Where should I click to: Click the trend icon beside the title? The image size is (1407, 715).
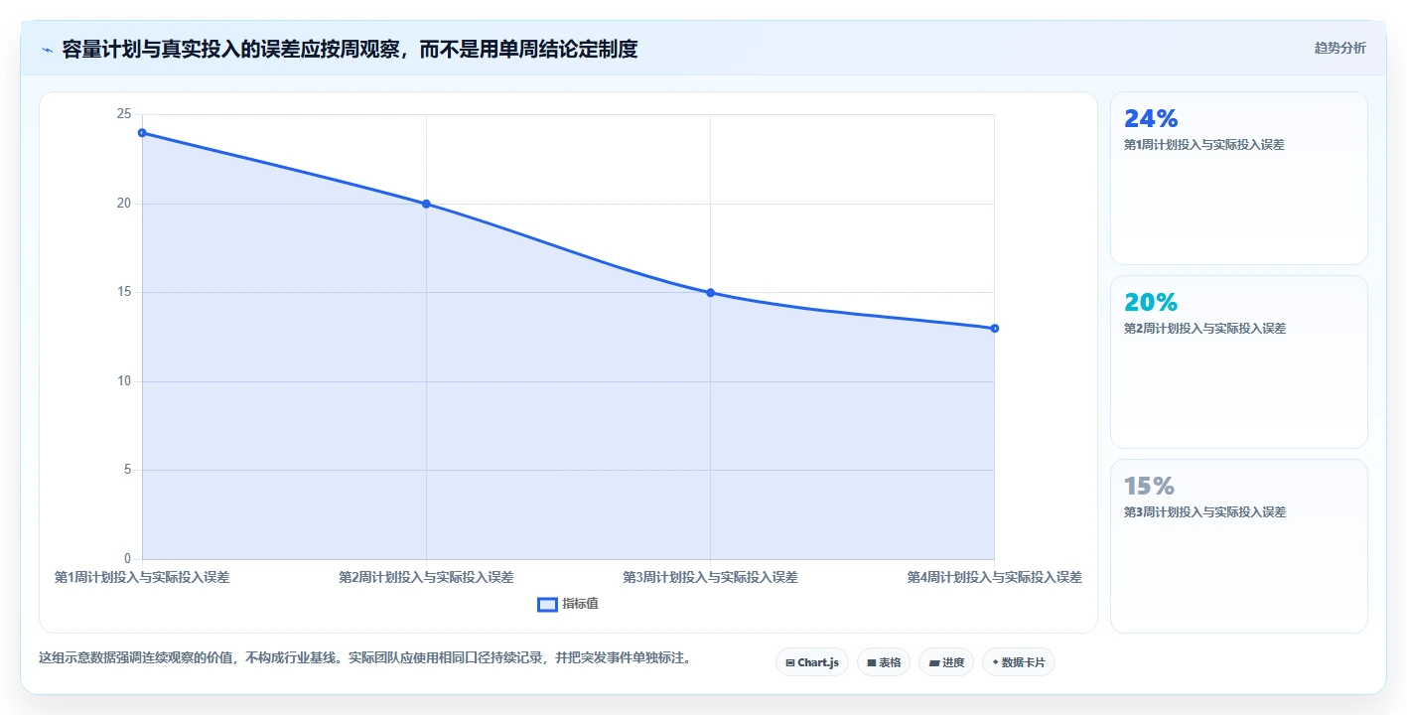coord(47,49)
